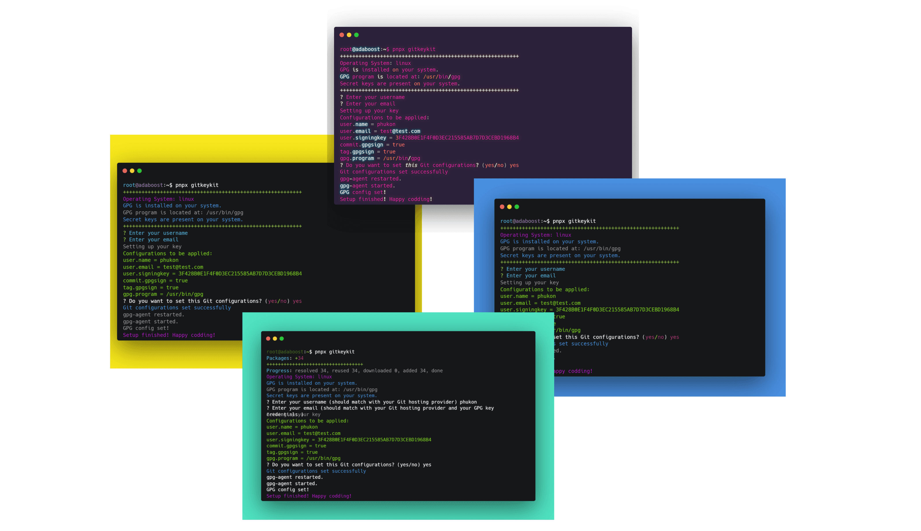Image resolution: width=921 pixels, height=531 pixels.
Task: Click green maximize dot on blue-background terminal
Action: point(517,207)
